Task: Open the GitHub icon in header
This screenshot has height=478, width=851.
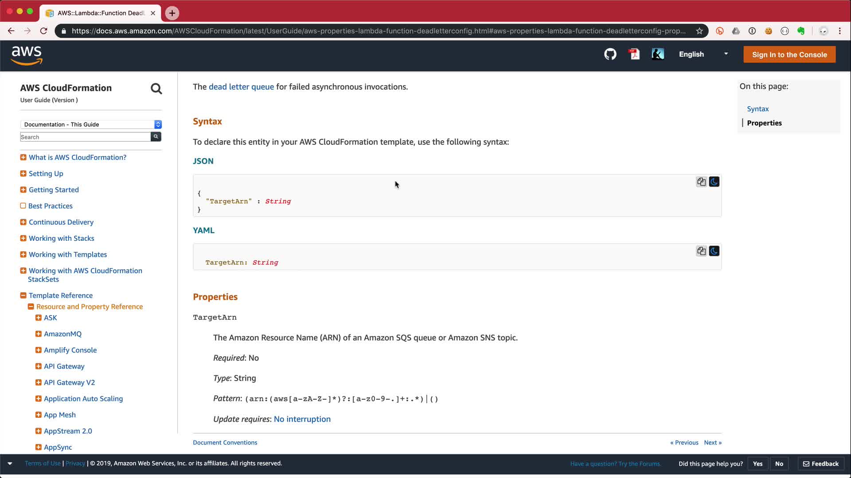Action: coord(610,54)
